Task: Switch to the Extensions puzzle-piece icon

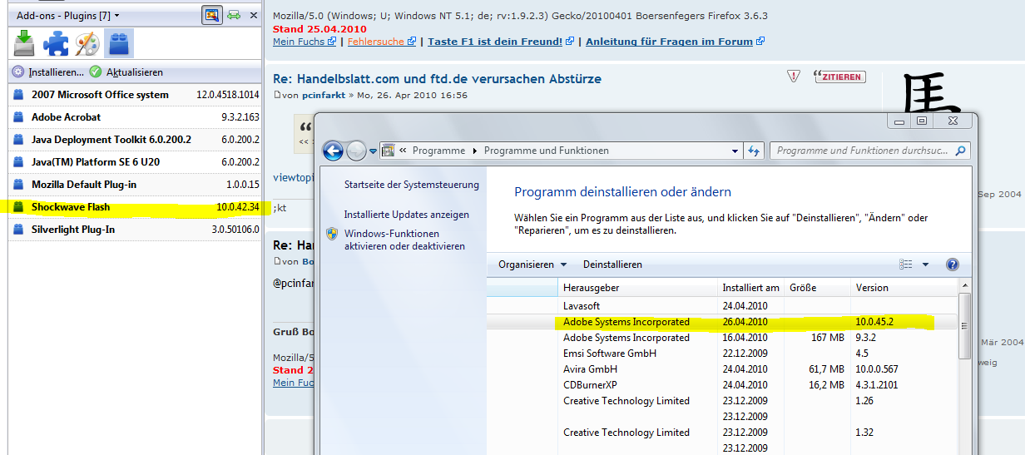Action: pyautogui.click(x=56, y=43)
